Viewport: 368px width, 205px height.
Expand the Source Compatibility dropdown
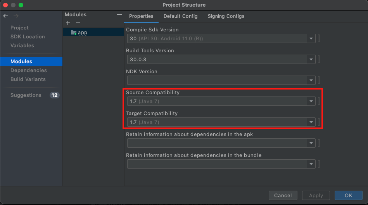311,102
